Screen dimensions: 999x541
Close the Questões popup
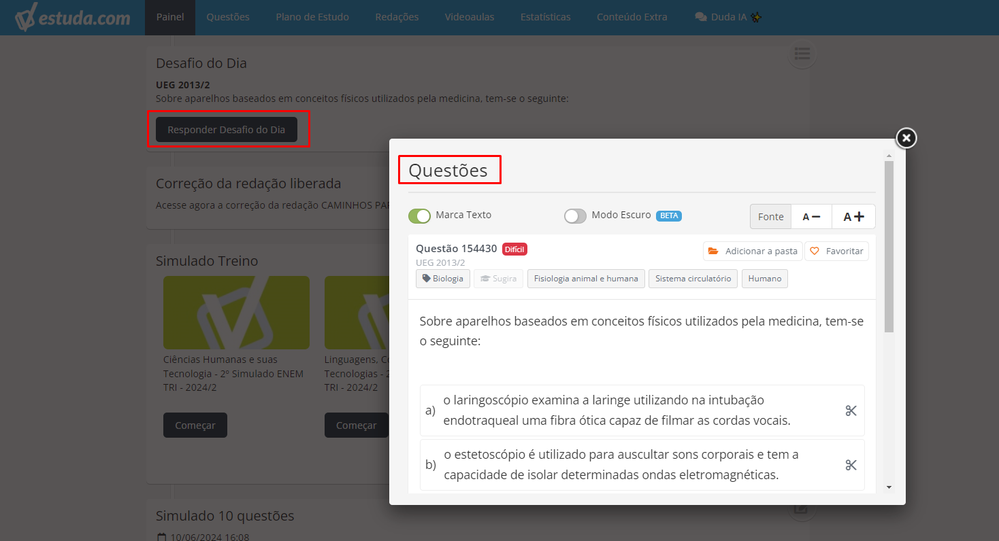906,138
